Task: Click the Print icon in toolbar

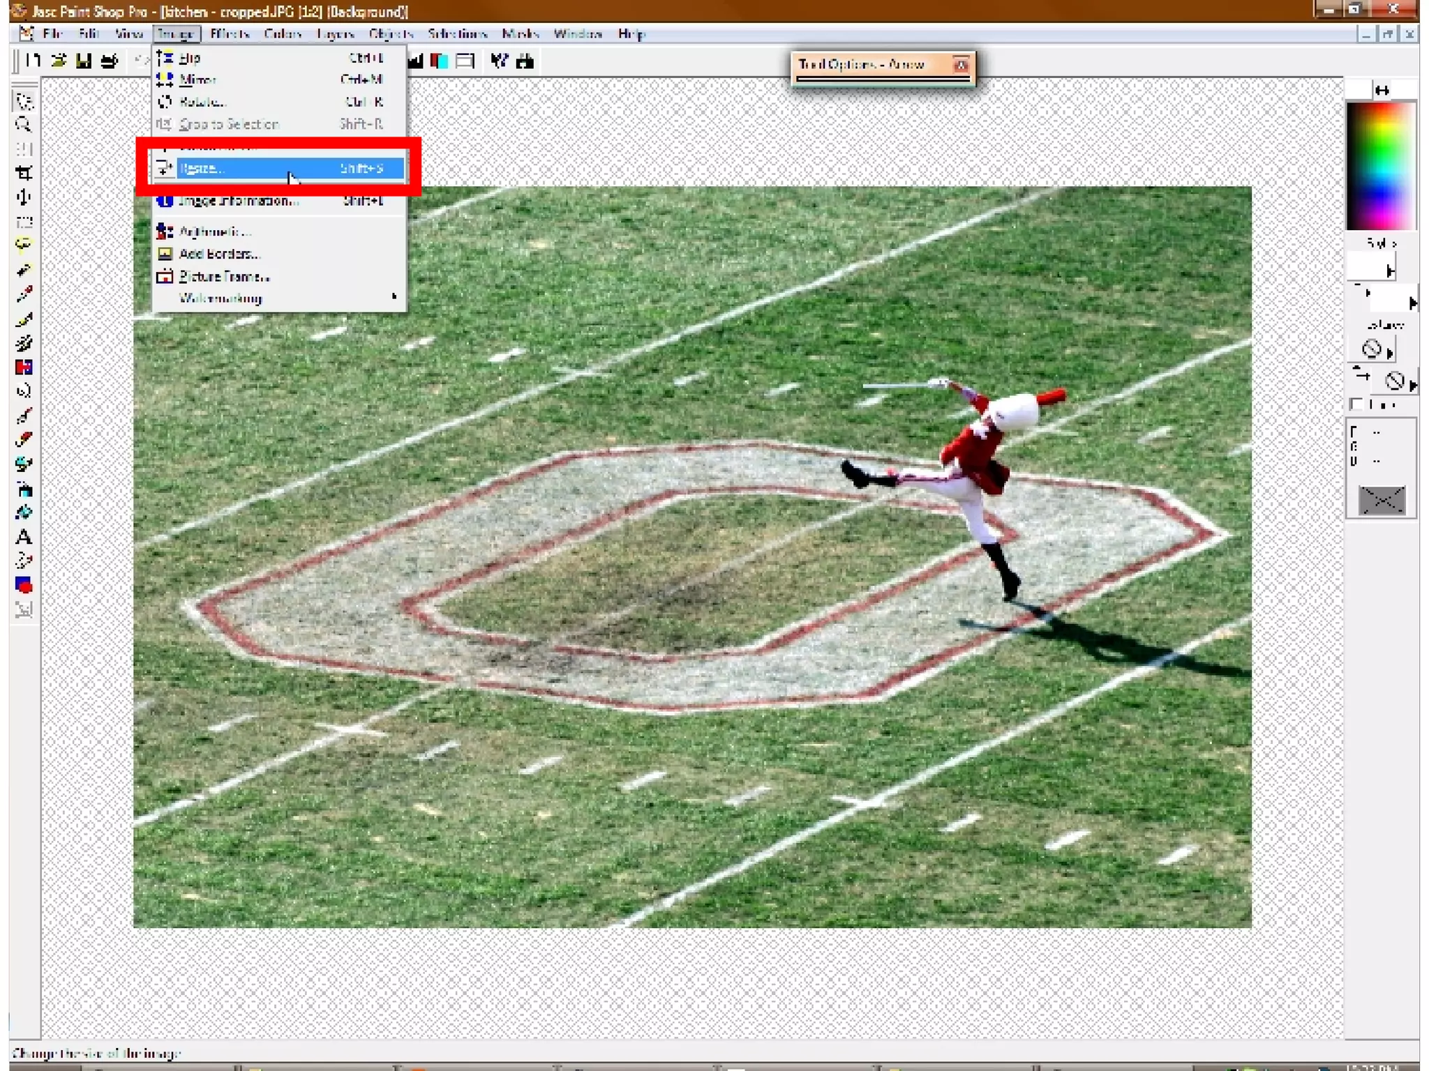Action: 109,61
